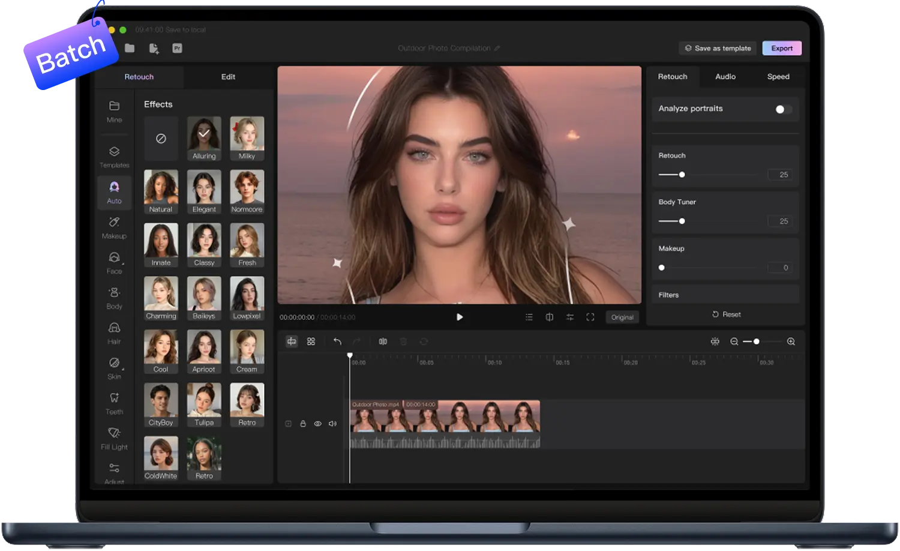Viewport: 900px width, 551px height.
Task: Apply the Lowpixel effect thumbnail
Action: pyautogui.click(x=247, y=299)
